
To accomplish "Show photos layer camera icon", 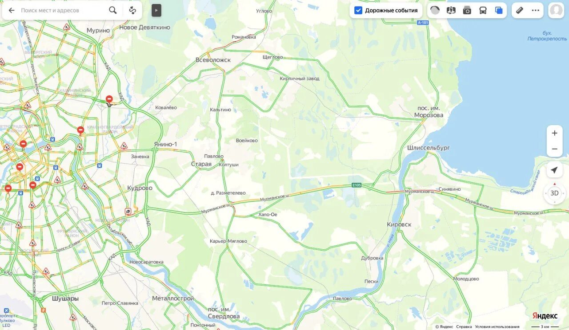I will click(x=467, y=10).
